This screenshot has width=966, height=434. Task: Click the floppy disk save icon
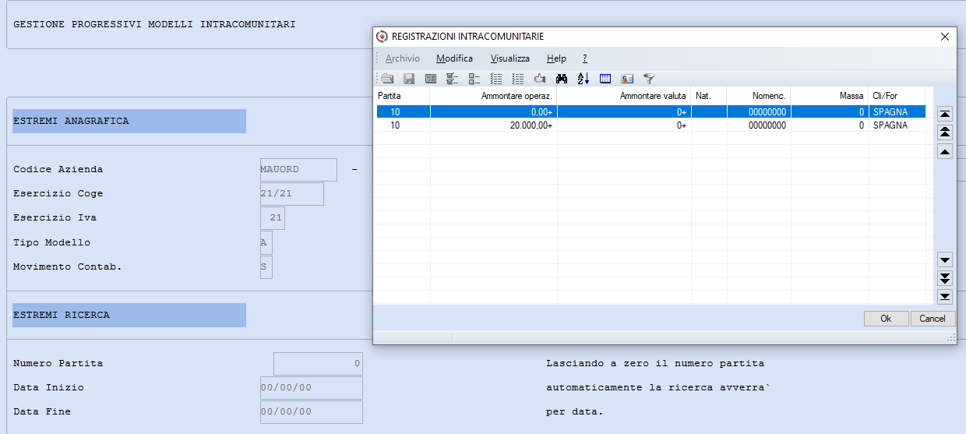409,79
